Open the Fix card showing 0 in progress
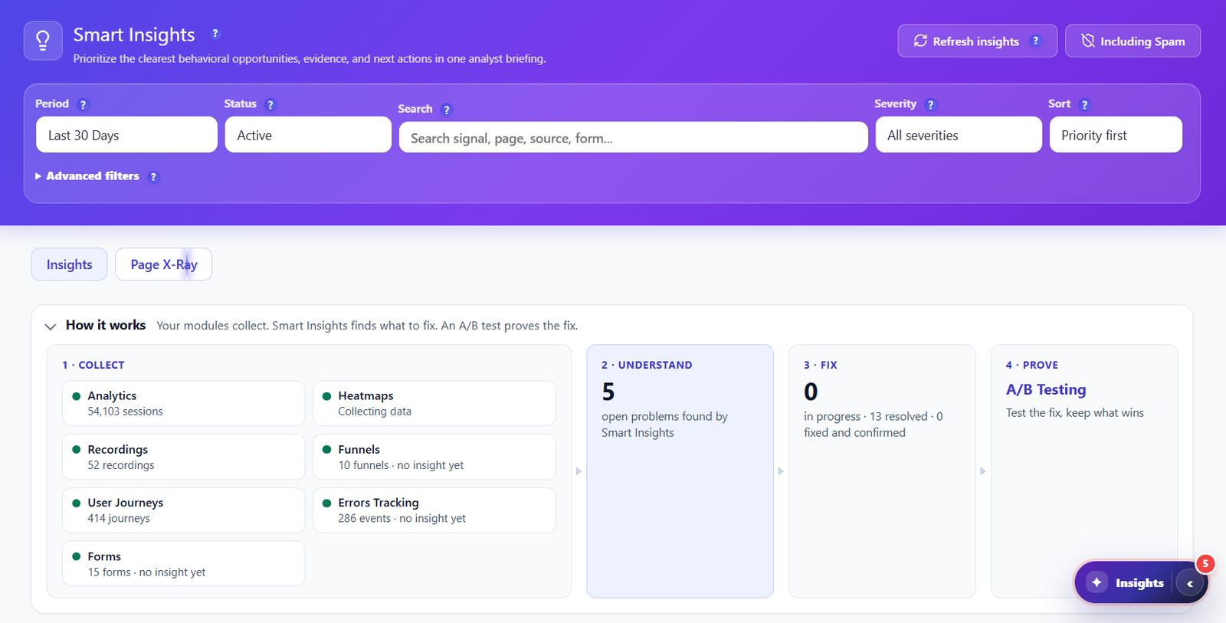Viewport: 1226px width, 623px height. pyautogui.click(x=882, y=471)
